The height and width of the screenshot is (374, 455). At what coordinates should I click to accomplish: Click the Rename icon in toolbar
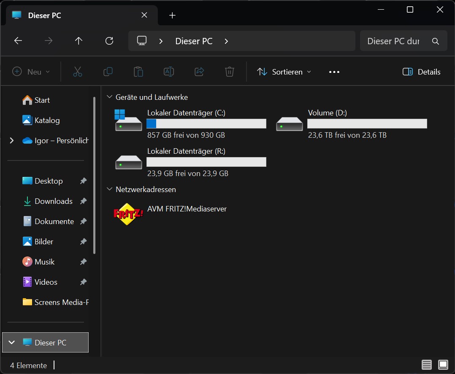click(169, 72)
